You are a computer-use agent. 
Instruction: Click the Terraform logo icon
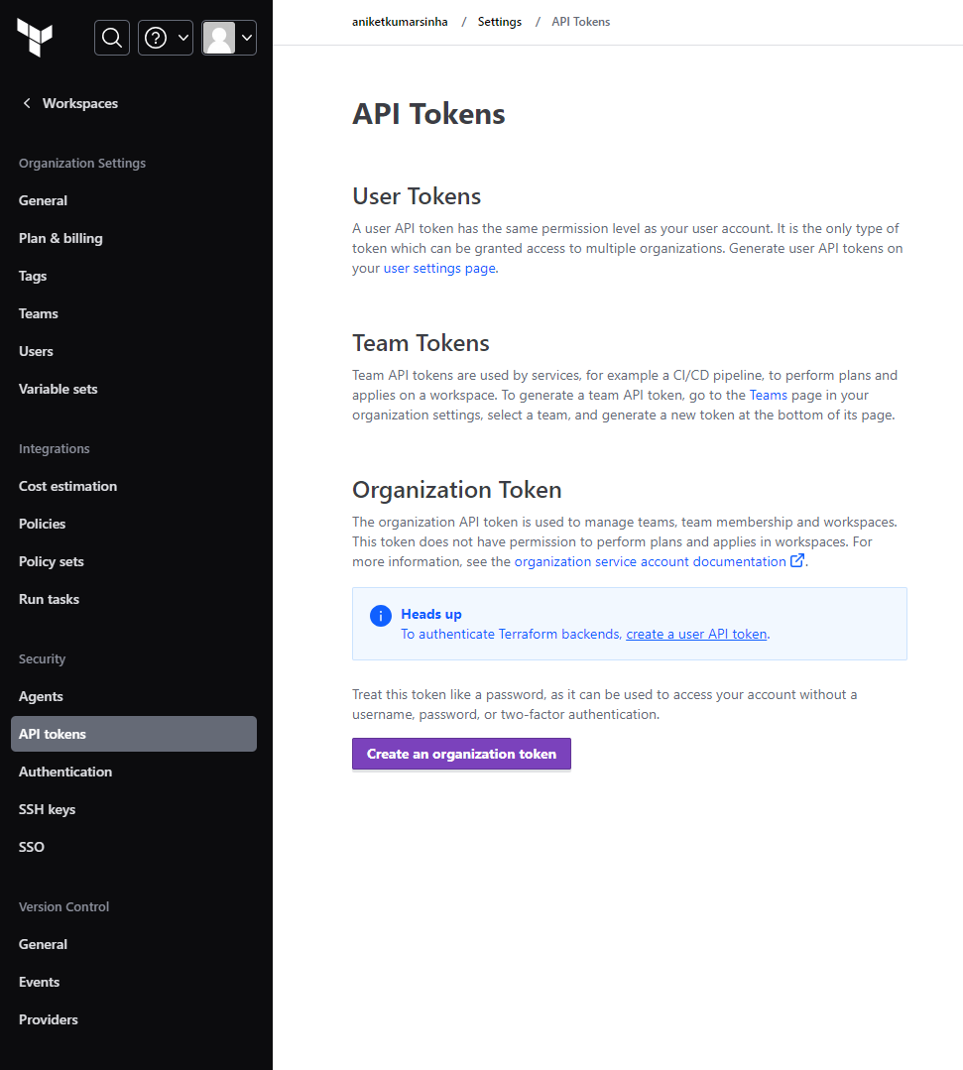point(35,37)
